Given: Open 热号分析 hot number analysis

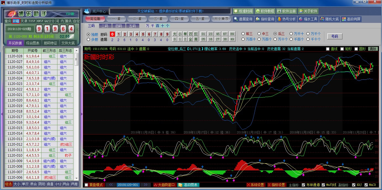Looking at the screenshot, I should tap(286, 19).
